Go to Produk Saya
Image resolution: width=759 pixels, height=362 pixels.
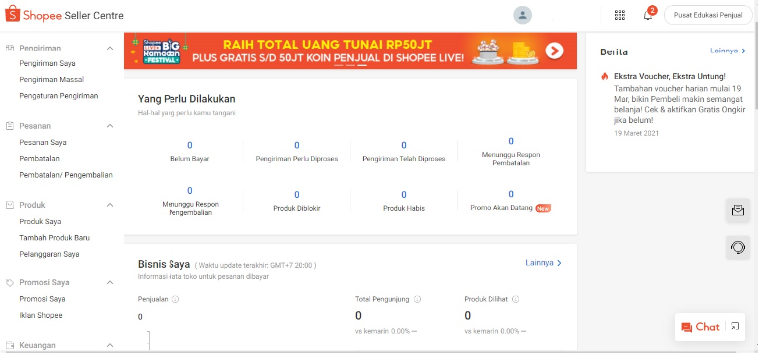click(40, 221)
